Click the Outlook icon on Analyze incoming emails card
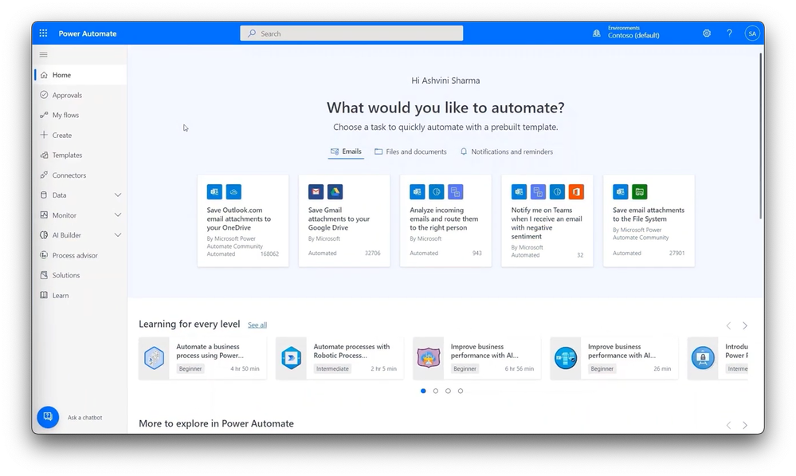This screenshot has height=476, width=796. 418,191
